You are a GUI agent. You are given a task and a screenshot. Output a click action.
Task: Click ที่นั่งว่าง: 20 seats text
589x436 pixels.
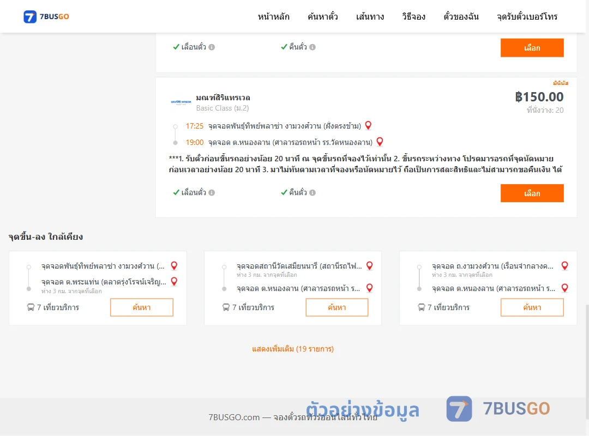(545, 110)
